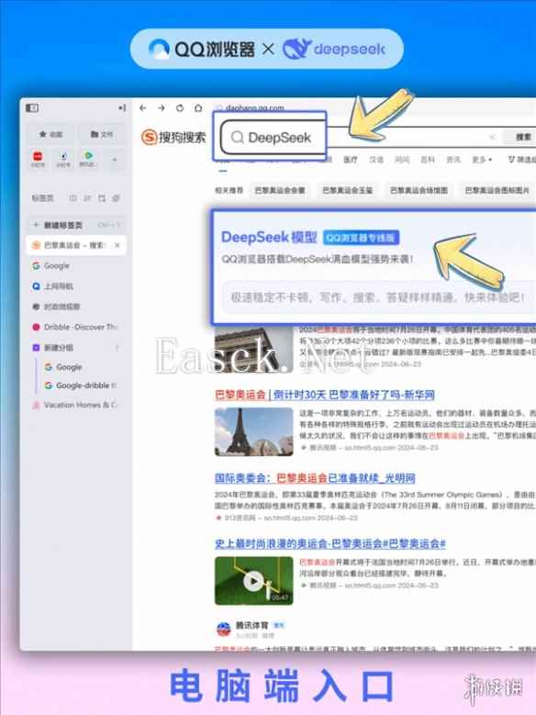Click the DeepSeek search input field
Viewport: 536px width, 715px height.
coord(270,137)
